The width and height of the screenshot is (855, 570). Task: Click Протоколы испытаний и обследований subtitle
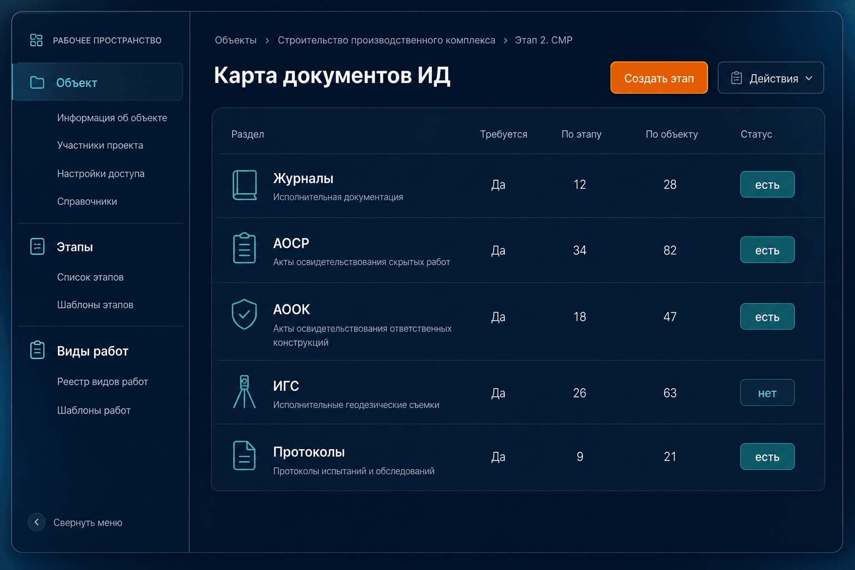(x=353, y=471)
